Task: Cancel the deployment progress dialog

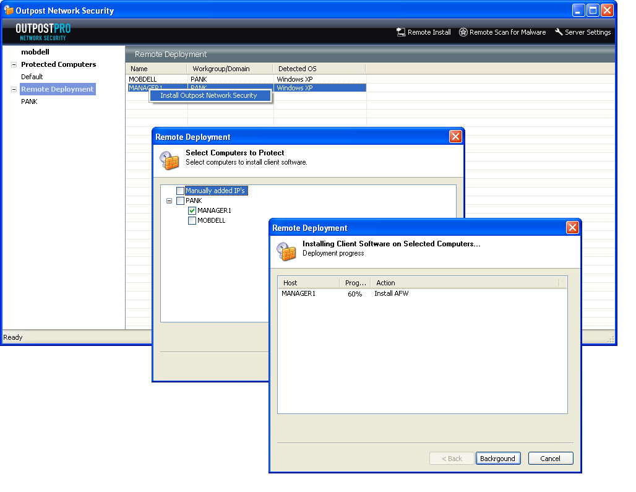Action: (550, 459)
